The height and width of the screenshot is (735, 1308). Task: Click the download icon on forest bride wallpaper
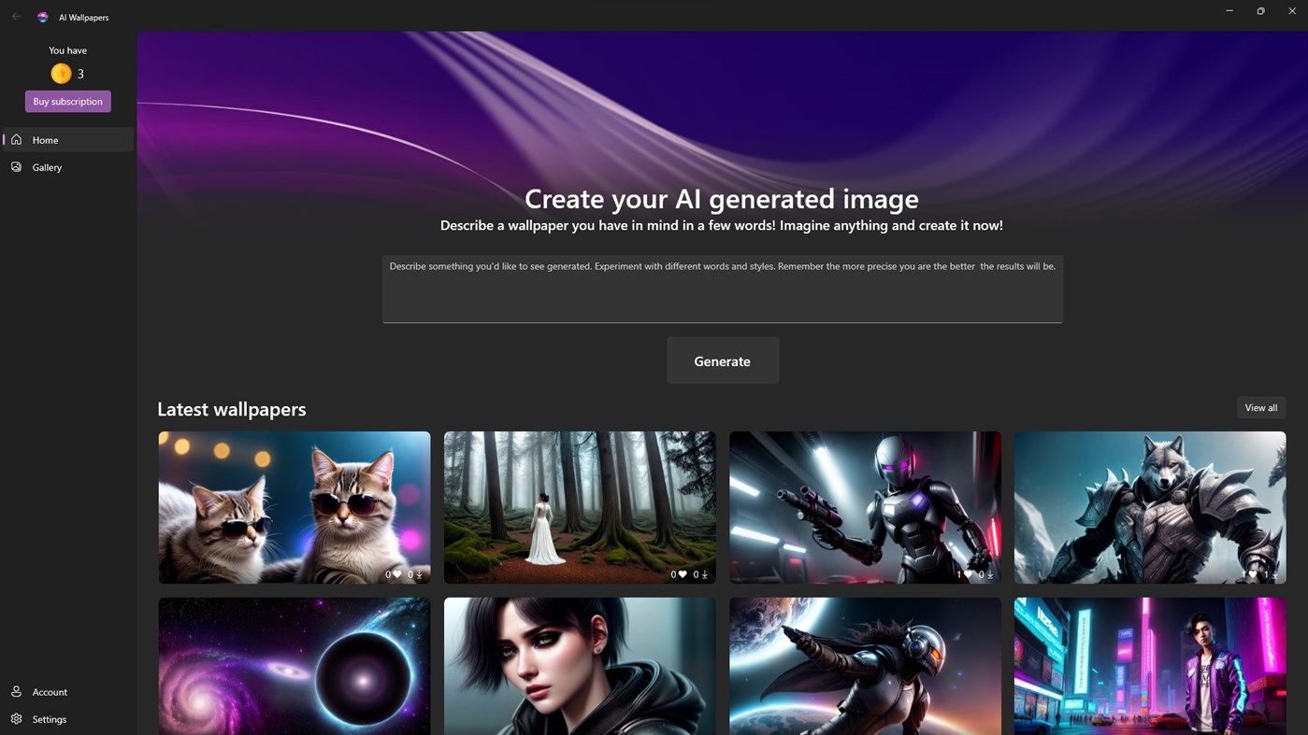[x=703, y=574]
